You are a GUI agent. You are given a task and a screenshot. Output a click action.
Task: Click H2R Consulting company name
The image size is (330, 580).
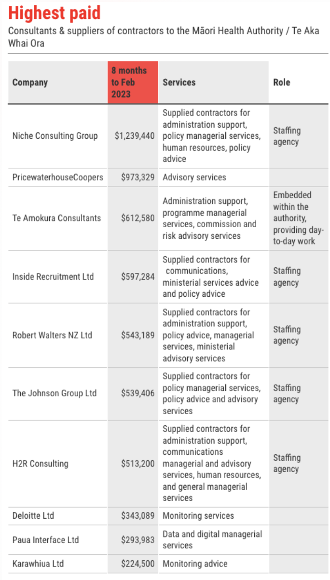click(x=40, y=464)
